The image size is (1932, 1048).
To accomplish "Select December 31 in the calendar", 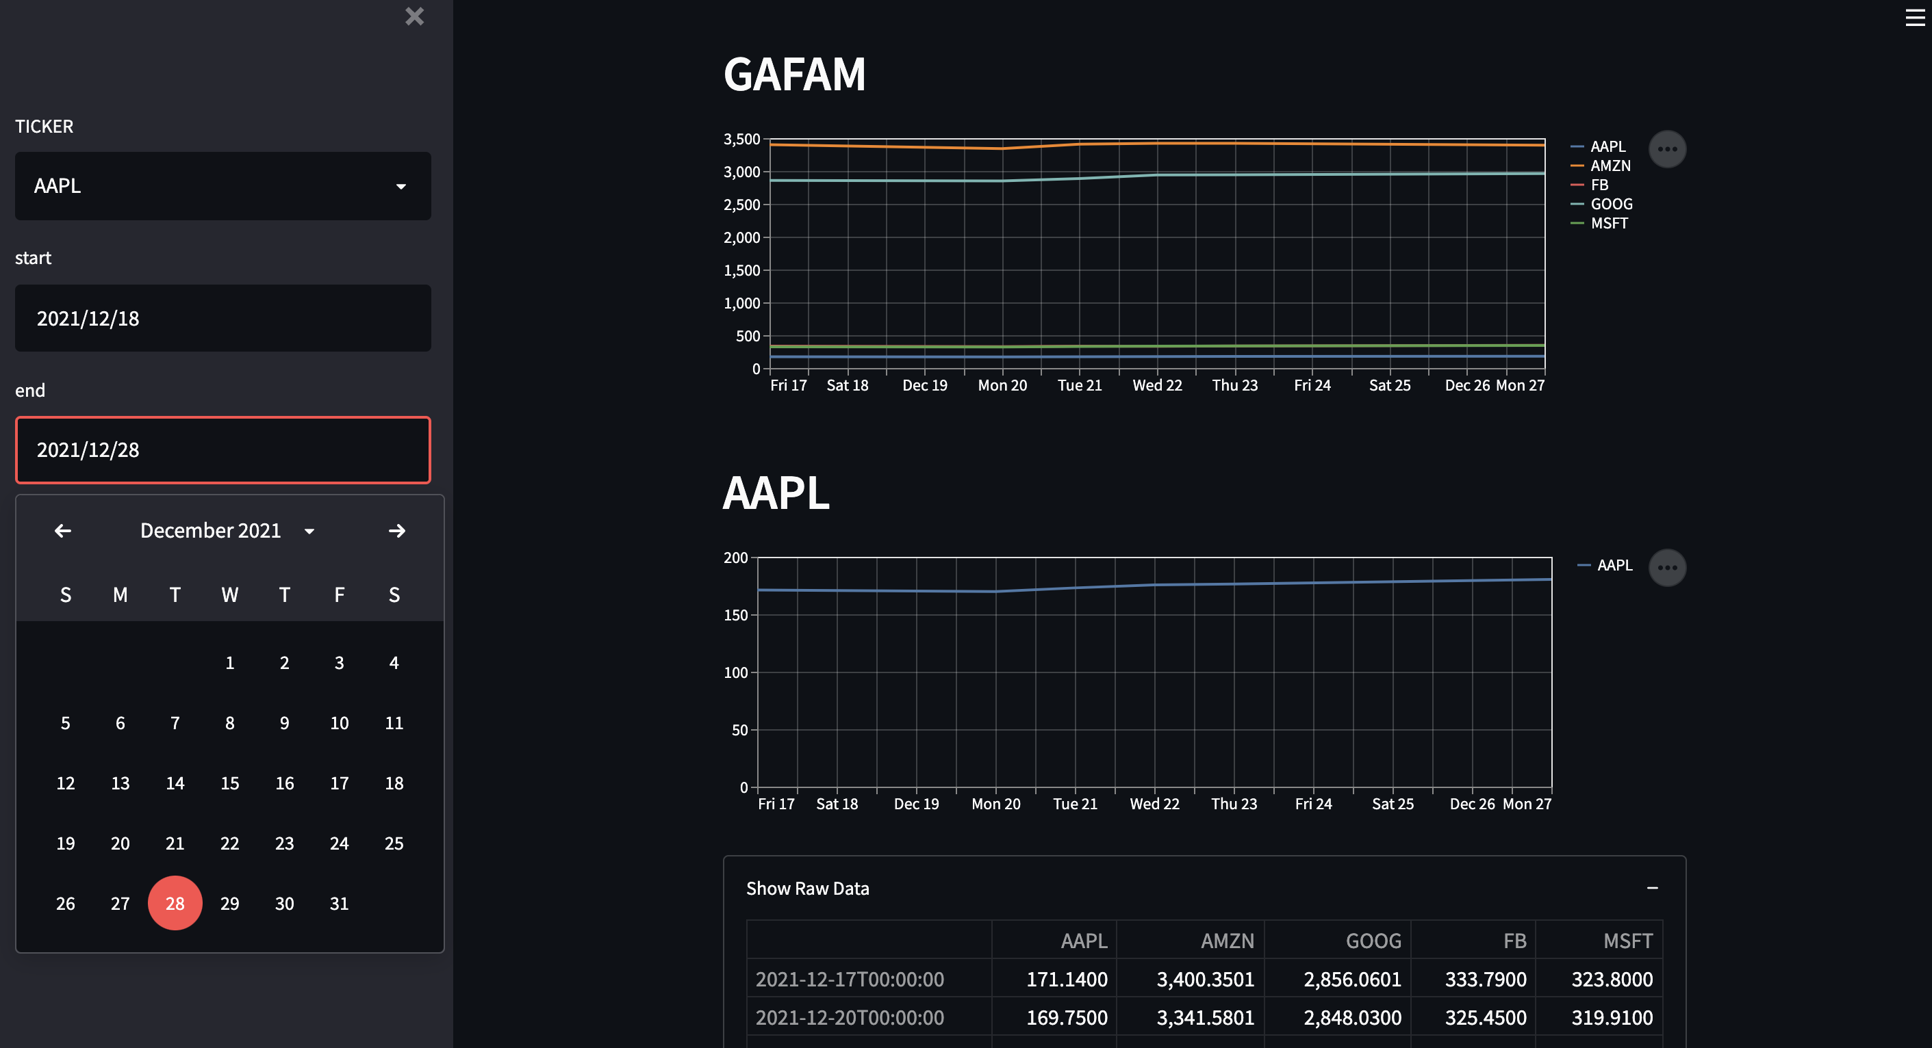I will point(339,904).
